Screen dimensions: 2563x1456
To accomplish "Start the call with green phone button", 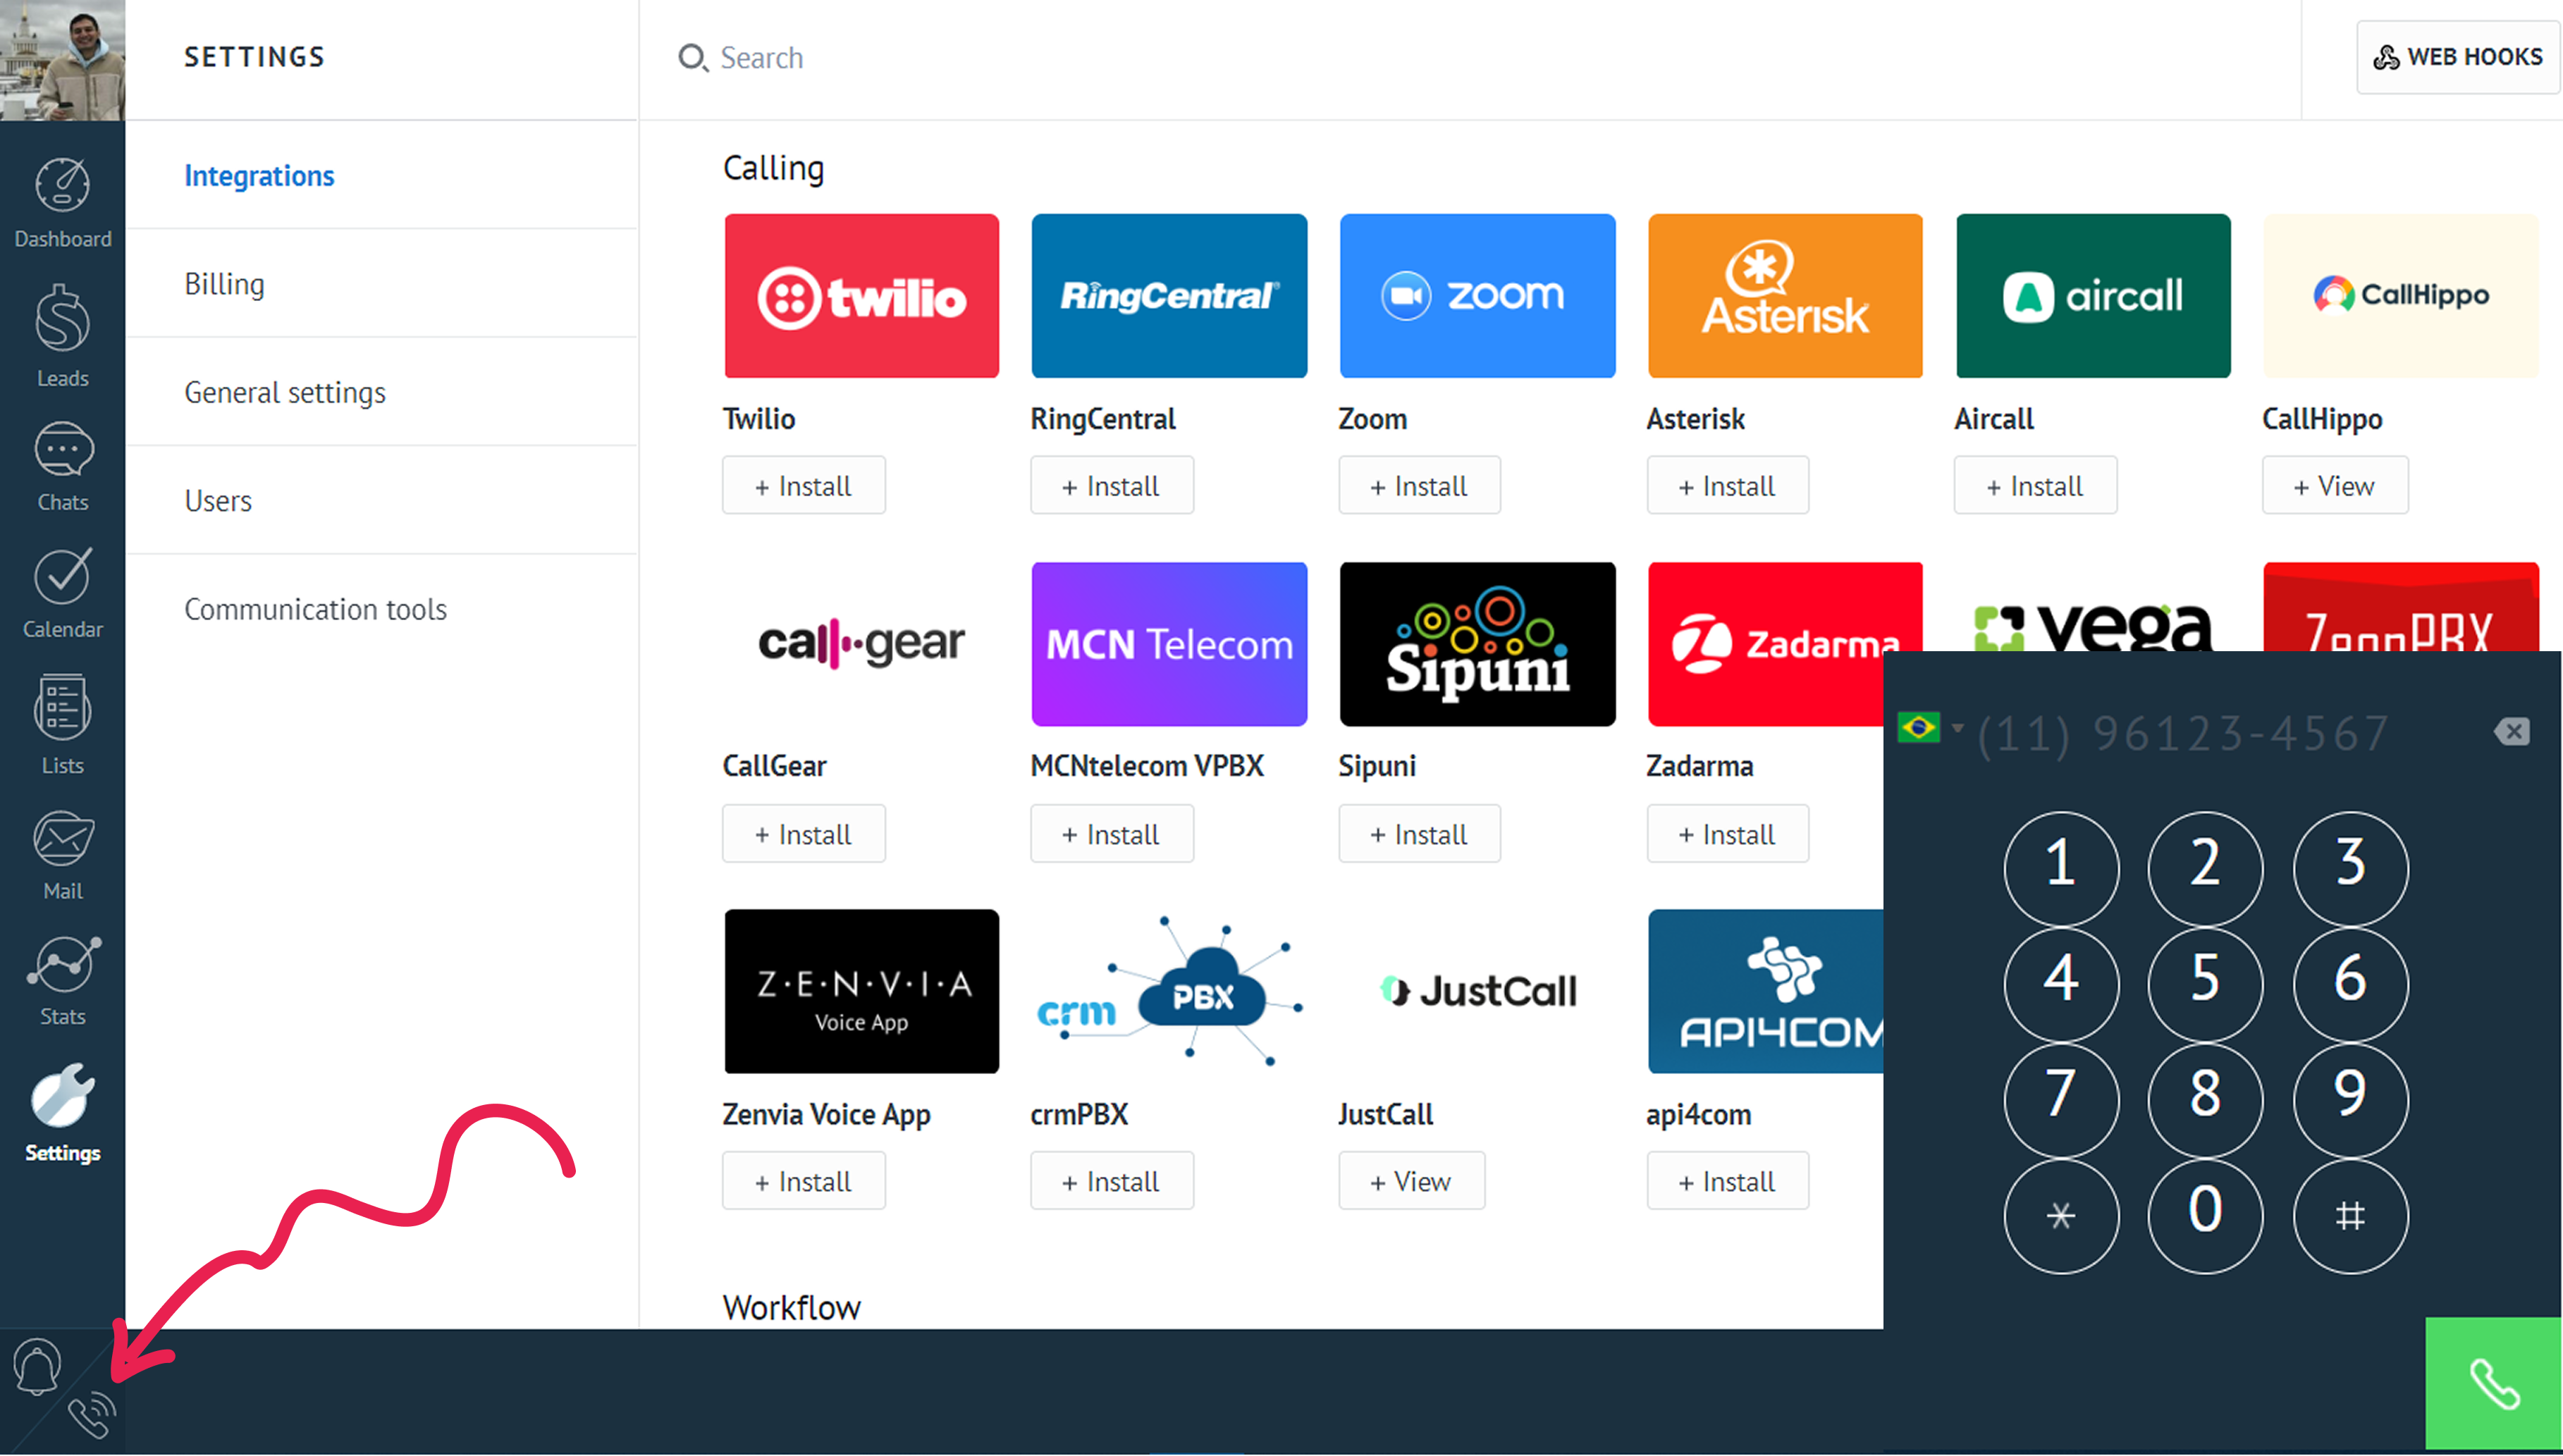I will click(x=2493, y=1384).
